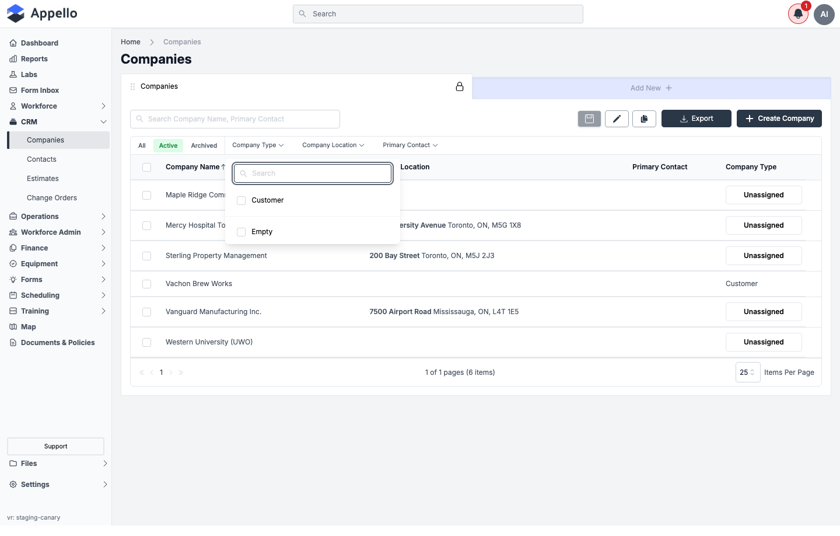Select Sterling Property Management row checkbox
Viewport: 840px width, 536px height.
pos(146,256)
